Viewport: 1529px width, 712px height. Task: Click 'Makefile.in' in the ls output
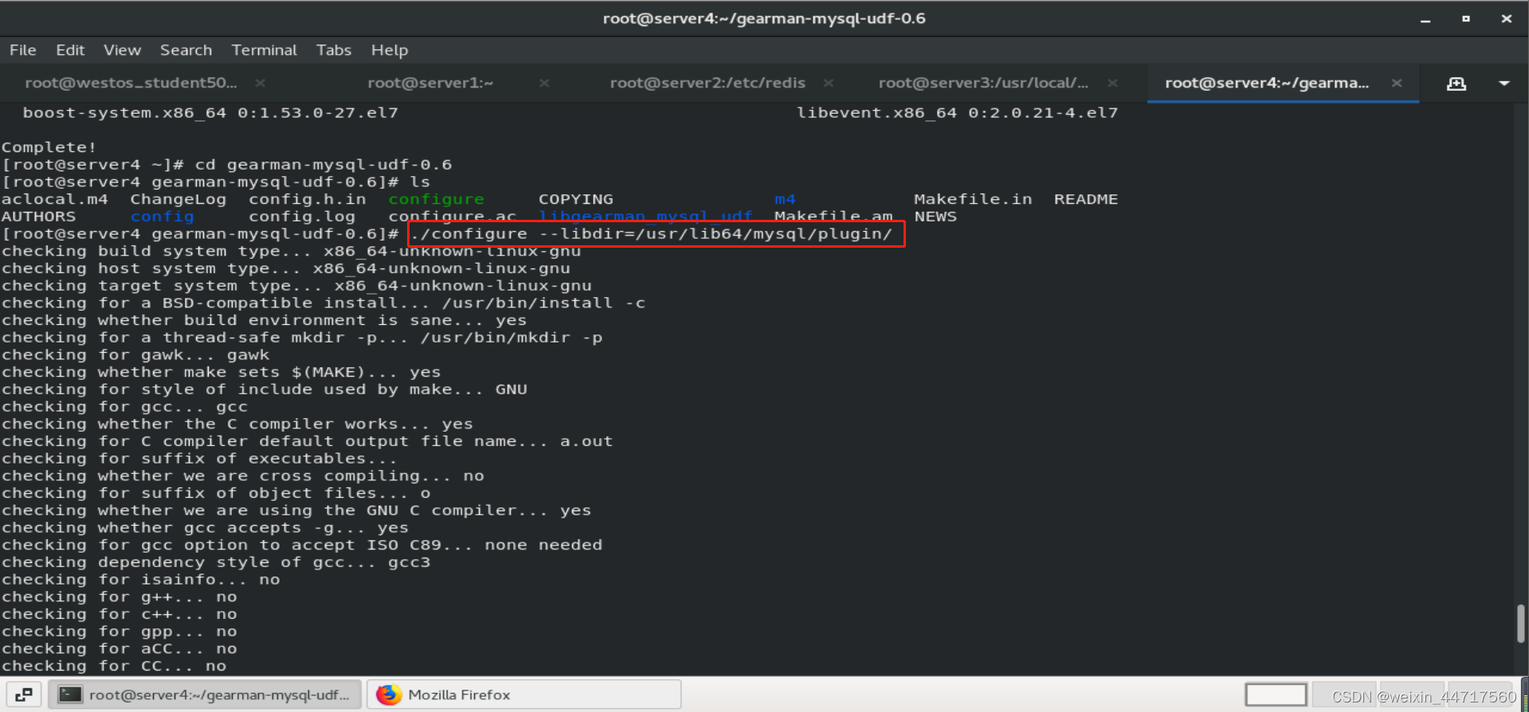point(973,199)
